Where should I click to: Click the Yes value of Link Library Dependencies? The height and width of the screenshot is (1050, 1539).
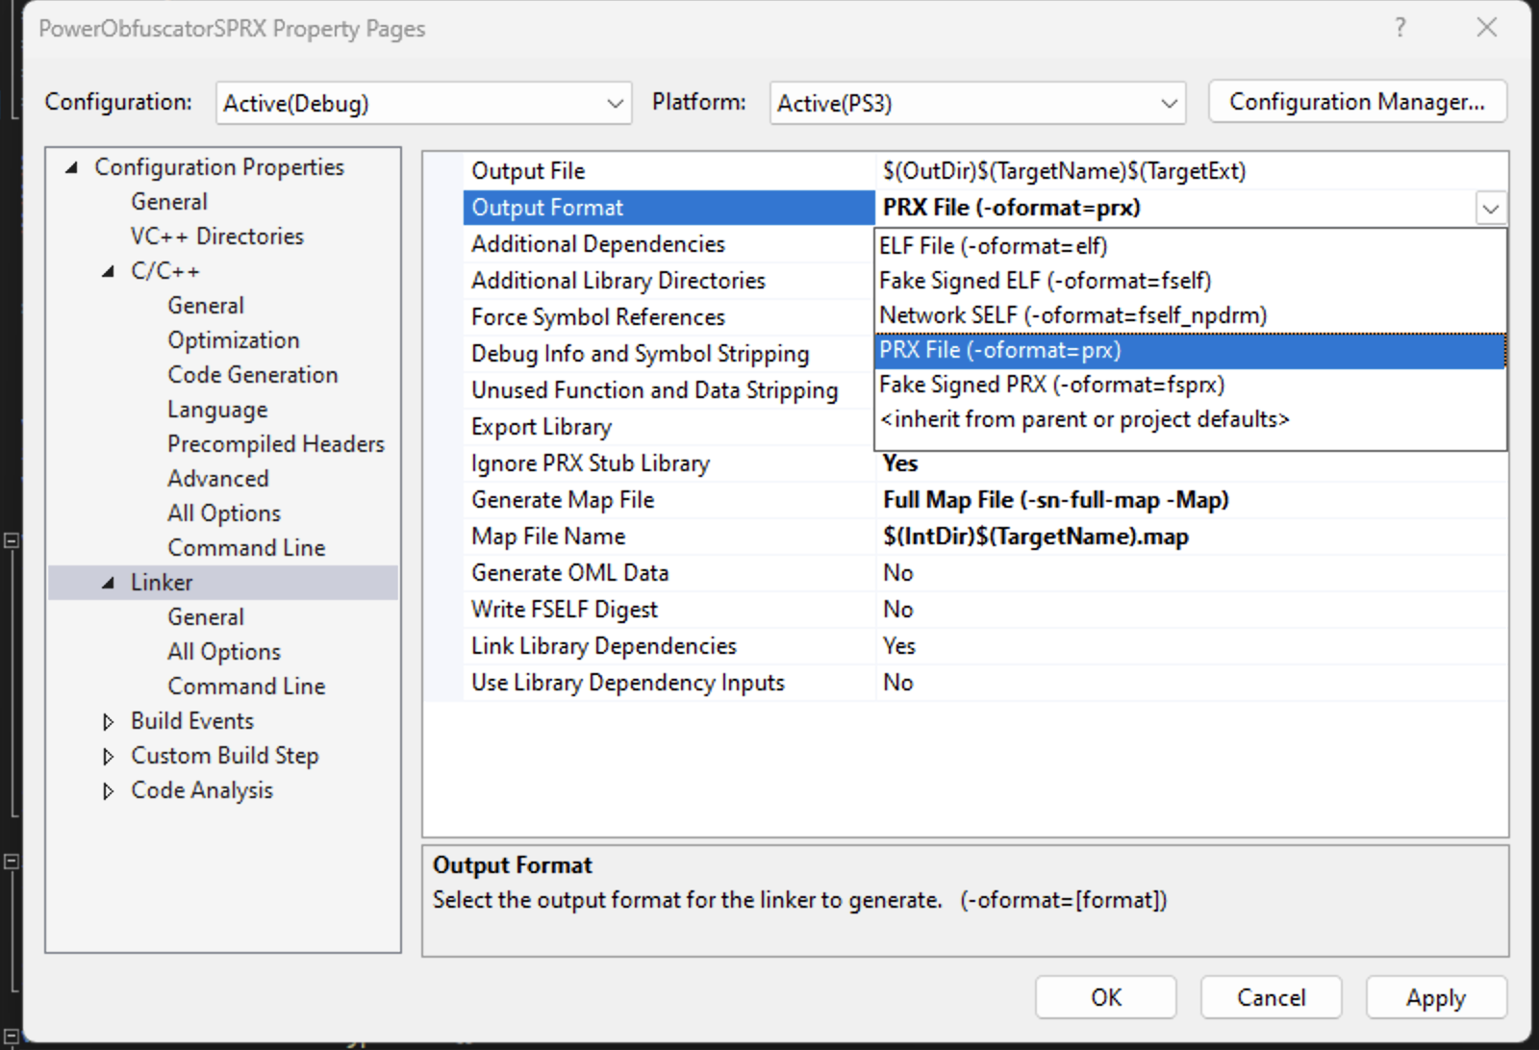coord(899,646)
